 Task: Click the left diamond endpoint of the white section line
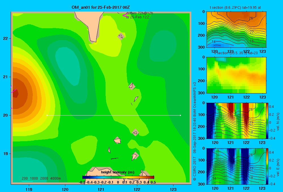pos(47,115)
